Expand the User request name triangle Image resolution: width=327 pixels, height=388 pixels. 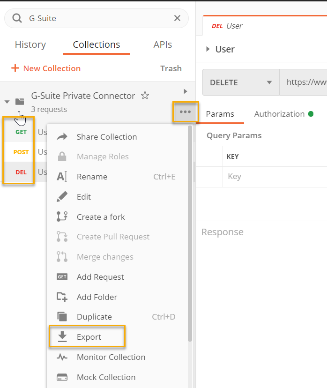pyautogui.click(x=208, y=49)
